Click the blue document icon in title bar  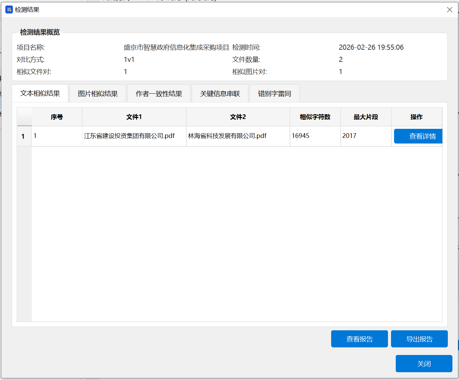[9, 9]
